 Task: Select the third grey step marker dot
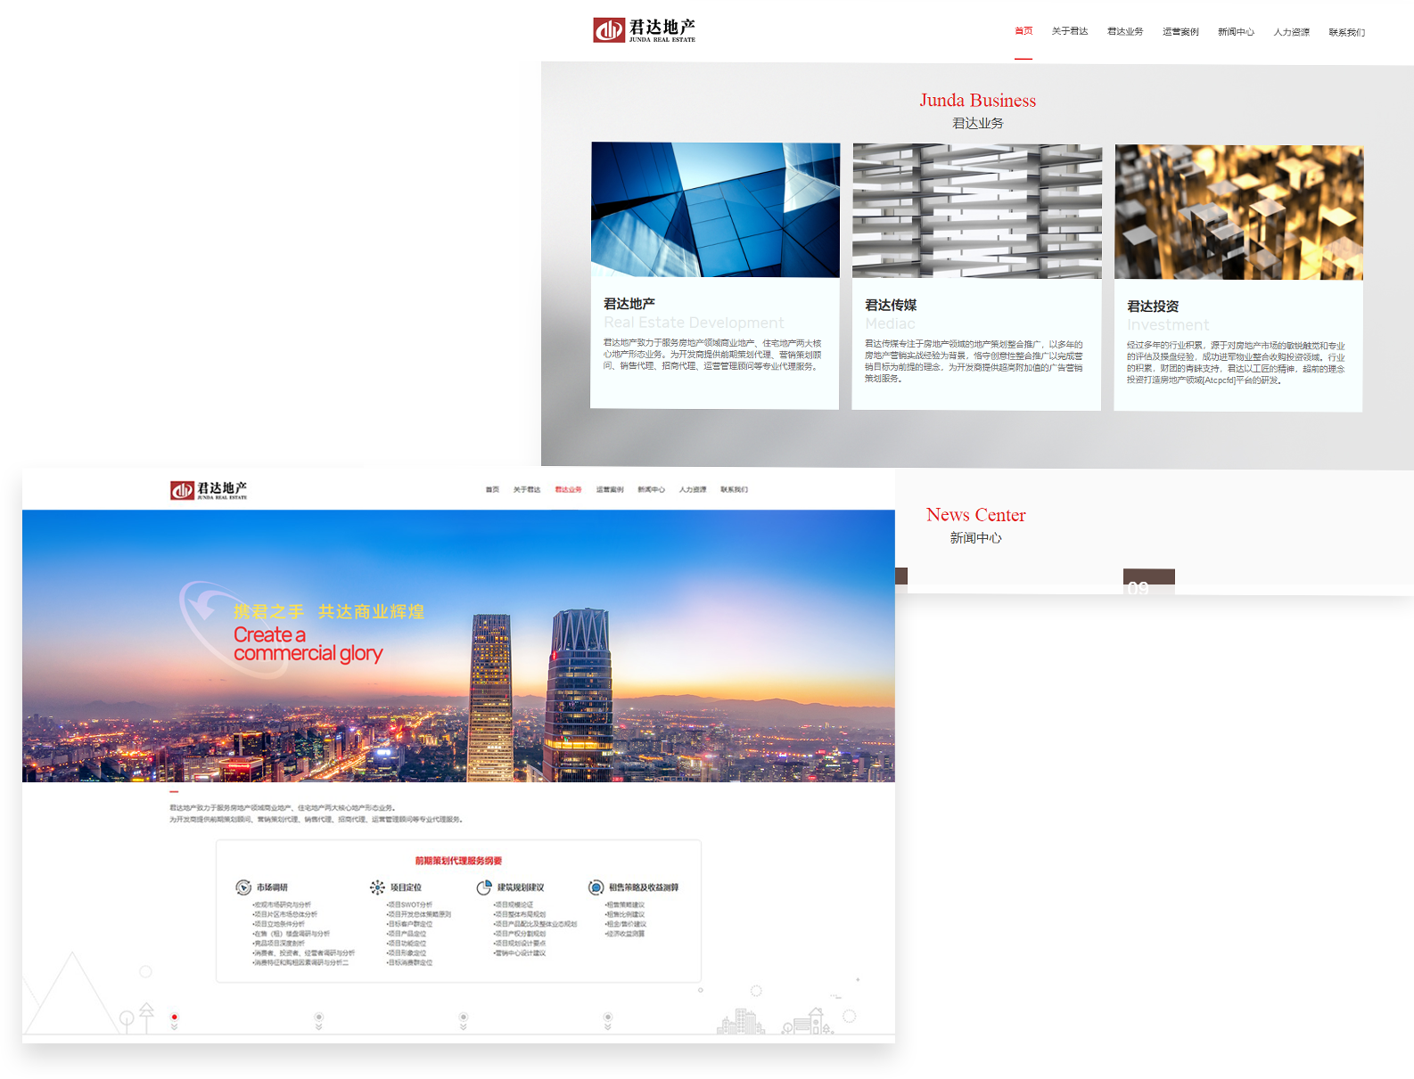tap(464, 1017)
